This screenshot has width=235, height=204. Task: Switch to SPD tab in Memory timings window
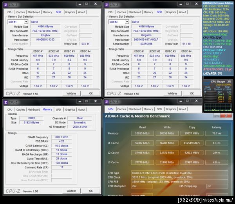(58, 110)
